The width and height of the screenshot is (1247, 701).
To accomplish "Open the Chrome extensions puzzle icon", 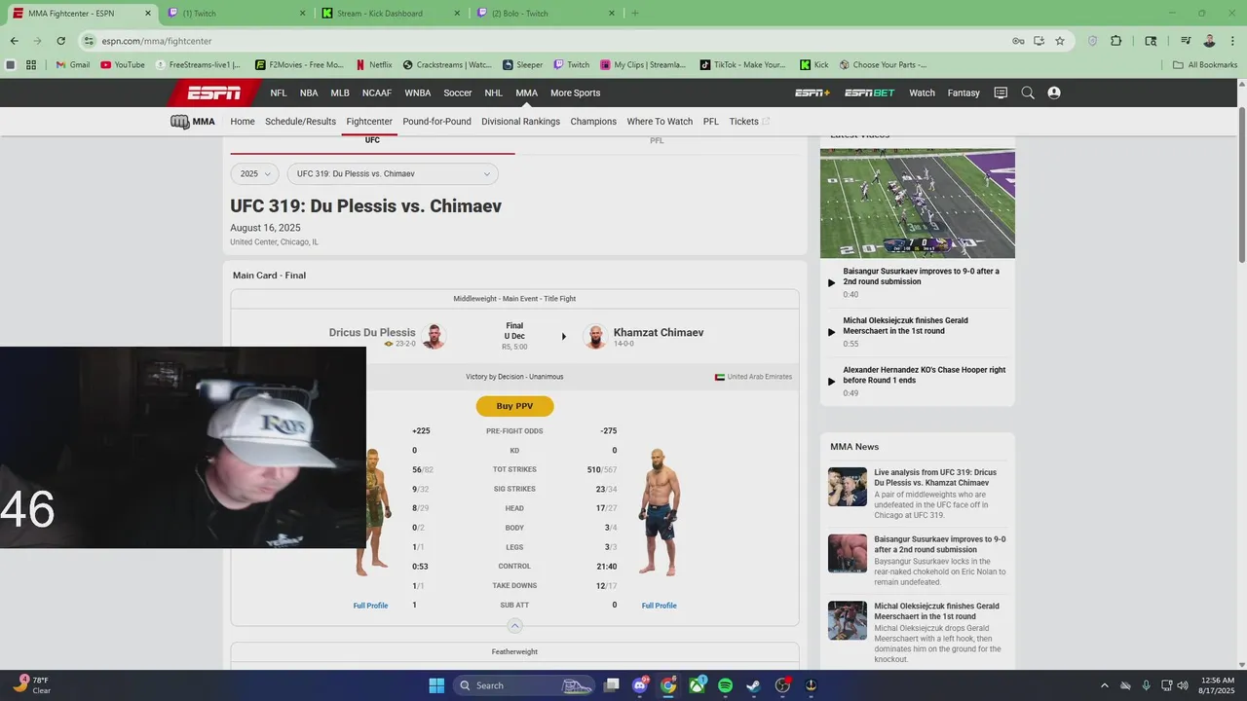I will tap(1116, 41).
